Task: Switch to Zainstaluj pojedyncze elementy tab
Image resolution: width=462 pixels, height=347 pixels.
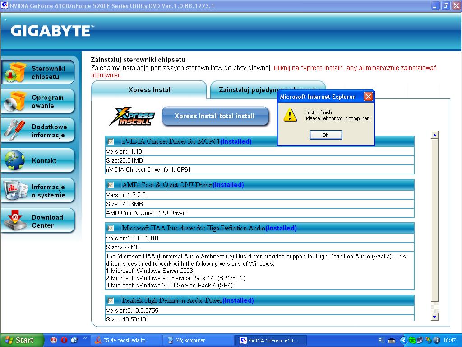Action: [268, 90]
